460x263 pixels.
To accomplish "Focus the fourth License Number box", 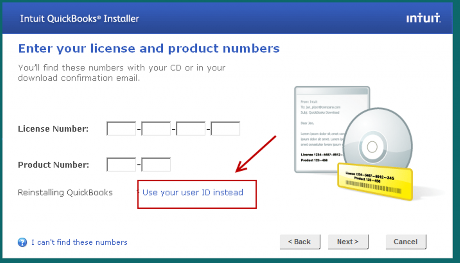I will (225, 129).
